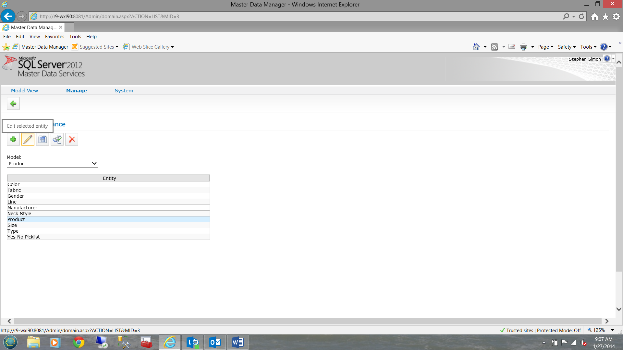Click the horizontal scrollbar right arrow
Viewport: 623px width, 350px height.
[606, 321]
